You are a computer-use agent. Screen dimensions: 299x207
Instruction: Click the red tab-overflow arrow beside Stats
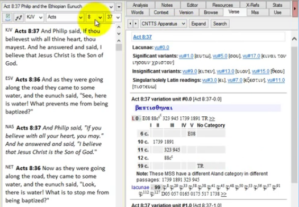click(295, 9)
